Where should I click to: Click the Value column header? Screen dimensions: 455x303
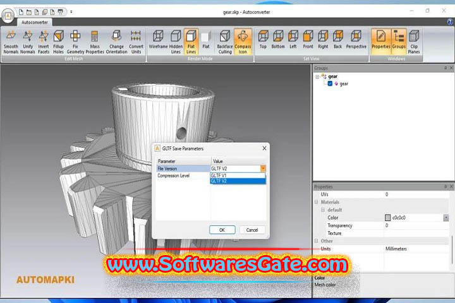(x=238, y=161)
